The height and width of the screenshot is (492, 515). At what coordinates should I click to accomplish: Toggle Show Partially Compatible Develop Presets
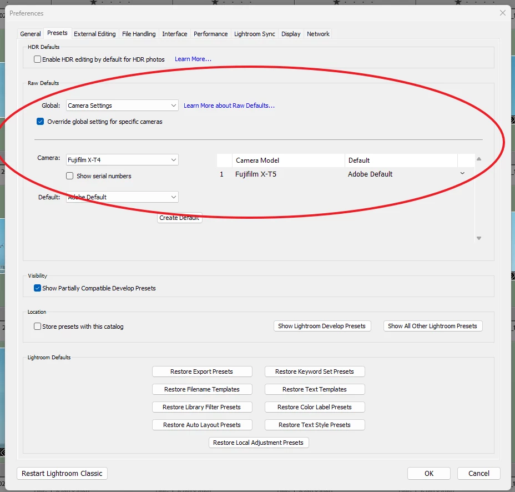(x=37, y=288)
